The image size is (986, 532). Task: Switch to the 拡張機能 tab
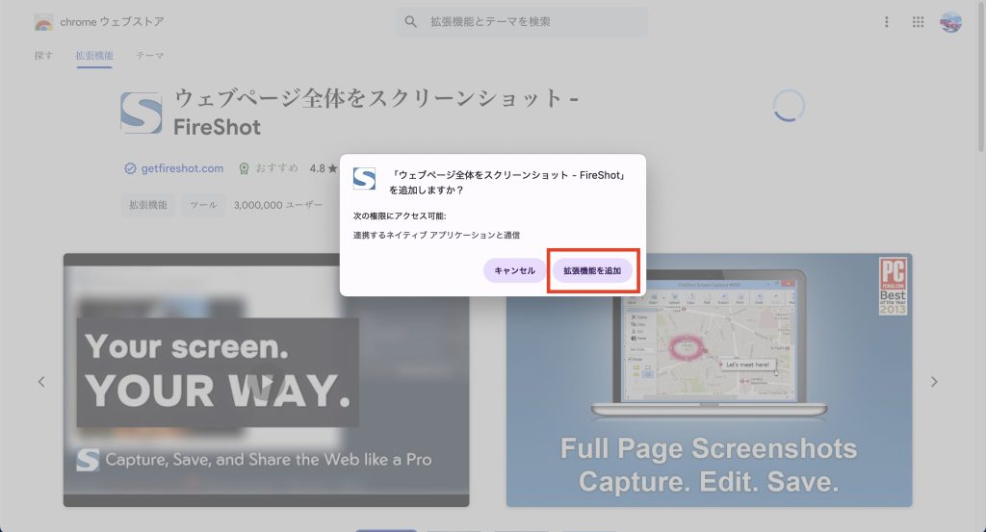[94, 55]
